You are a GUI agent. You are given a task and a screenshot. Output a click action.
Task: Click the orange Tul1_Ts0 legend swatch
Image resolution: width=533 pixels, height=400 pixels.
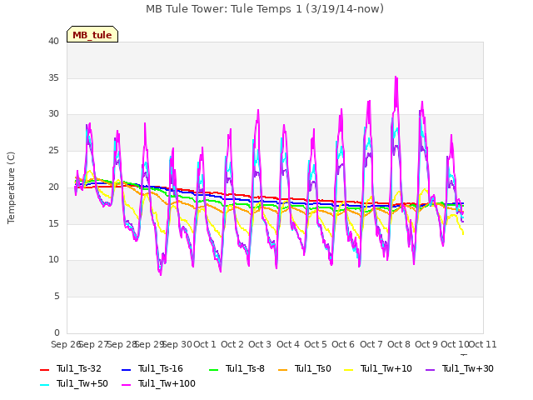pos(283,369)
